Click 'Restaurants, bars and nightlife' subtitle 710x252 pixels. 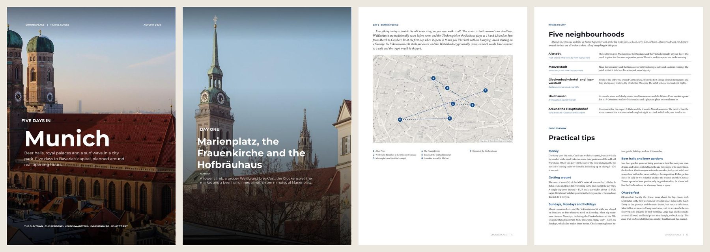coord(564,87)
